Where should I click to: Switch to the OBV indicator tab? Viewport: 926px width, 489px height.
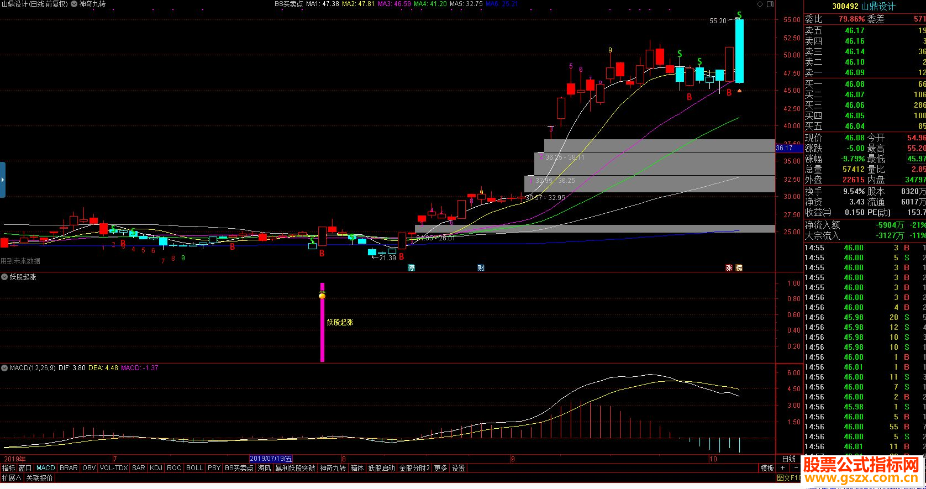pos(89,468)
